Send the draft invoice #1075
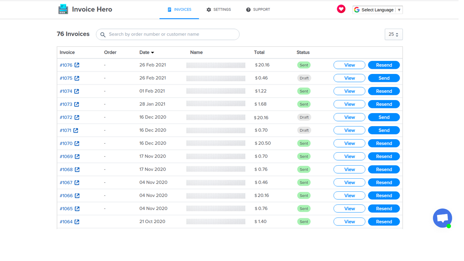 coord(384,78)
